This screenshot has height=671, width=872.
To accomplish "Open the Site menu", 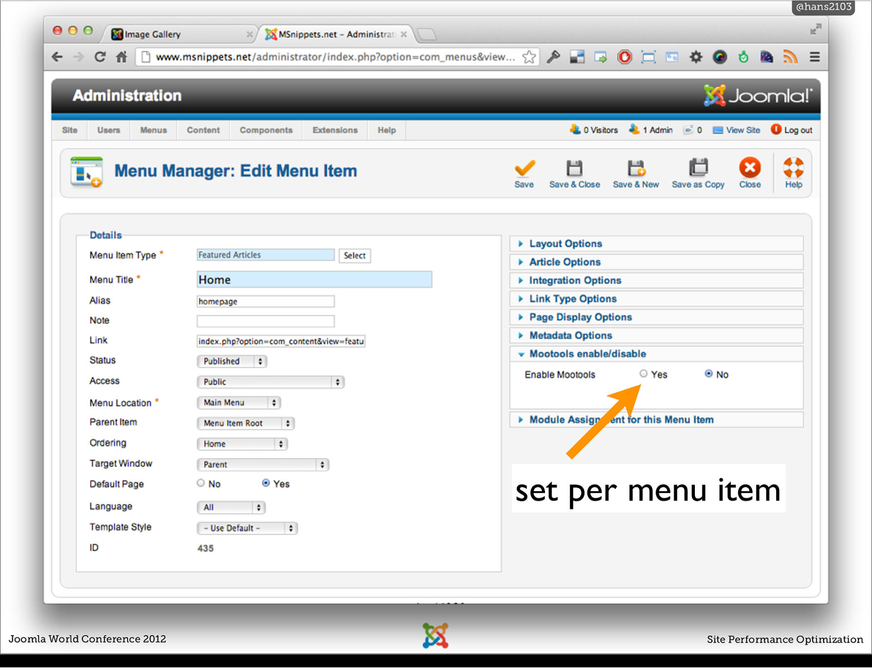I will point(70,130).
